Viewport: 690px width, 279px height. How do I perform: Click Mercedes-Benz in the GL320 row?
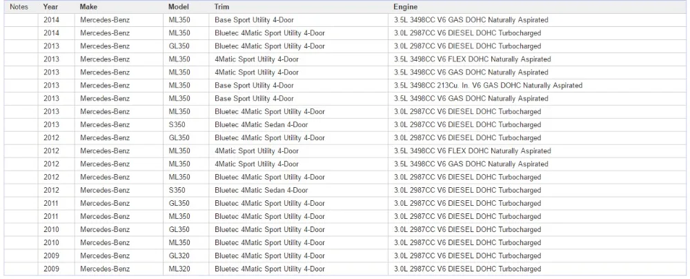click(105, 256)
